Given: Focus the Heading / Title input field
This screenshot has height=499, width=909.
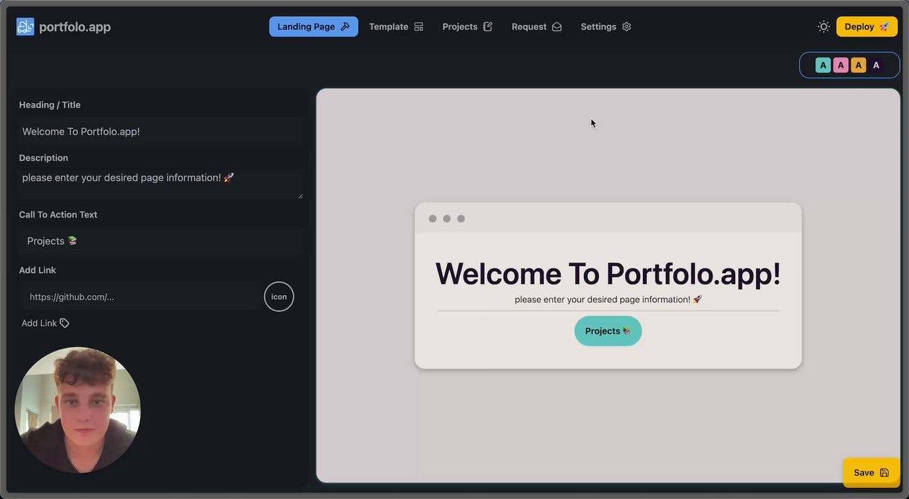Looking at the screenshot, I should [160, 131].
